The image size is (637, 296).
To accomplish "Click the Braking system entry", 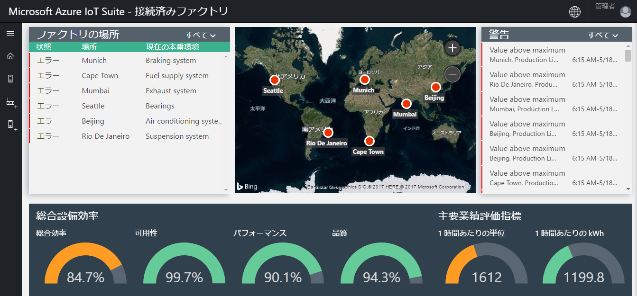I will click(x=171, y=61).
